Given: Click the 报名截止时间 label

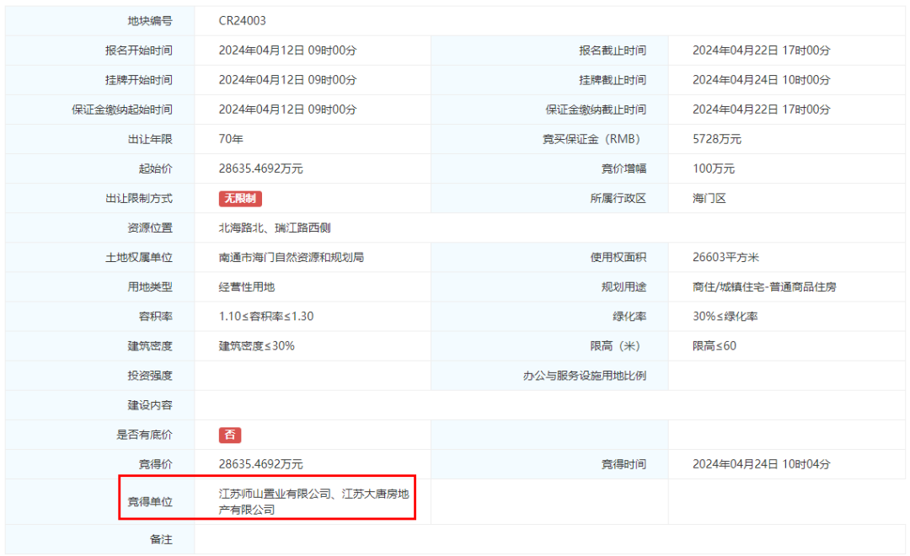Looking at the screenshot, I should coord(613,51).
